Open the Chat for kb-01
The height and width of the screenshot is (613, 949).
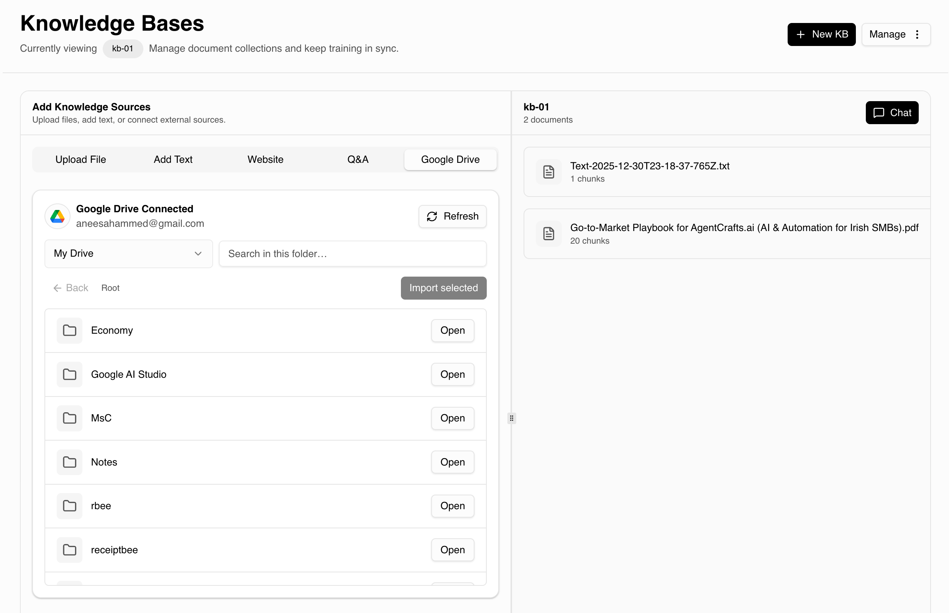pos(892,113)
